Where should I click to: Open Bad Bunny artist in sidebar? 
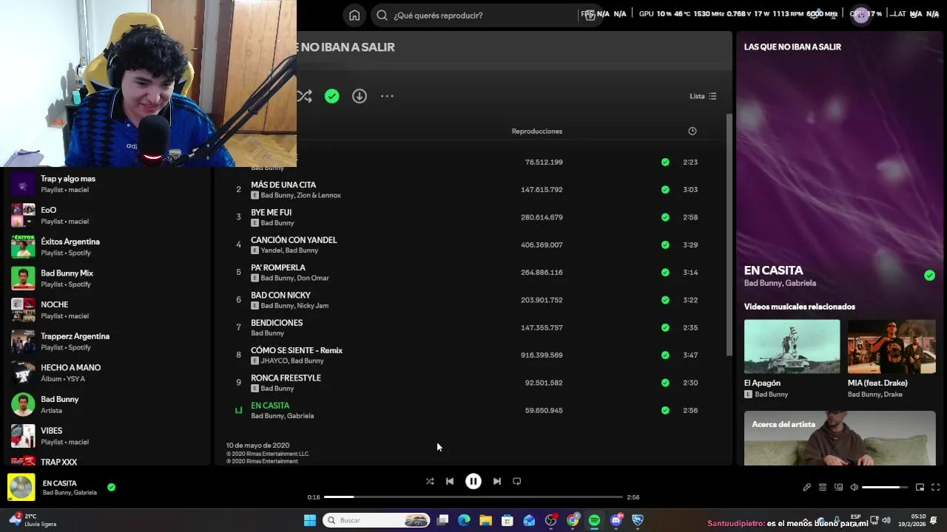tap(107, 404)
